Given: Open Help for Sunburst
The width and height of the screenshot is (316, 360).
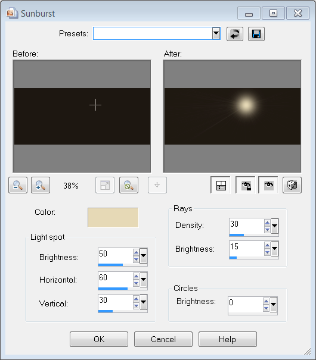Looking at the screenshot, I should point(227,339).
